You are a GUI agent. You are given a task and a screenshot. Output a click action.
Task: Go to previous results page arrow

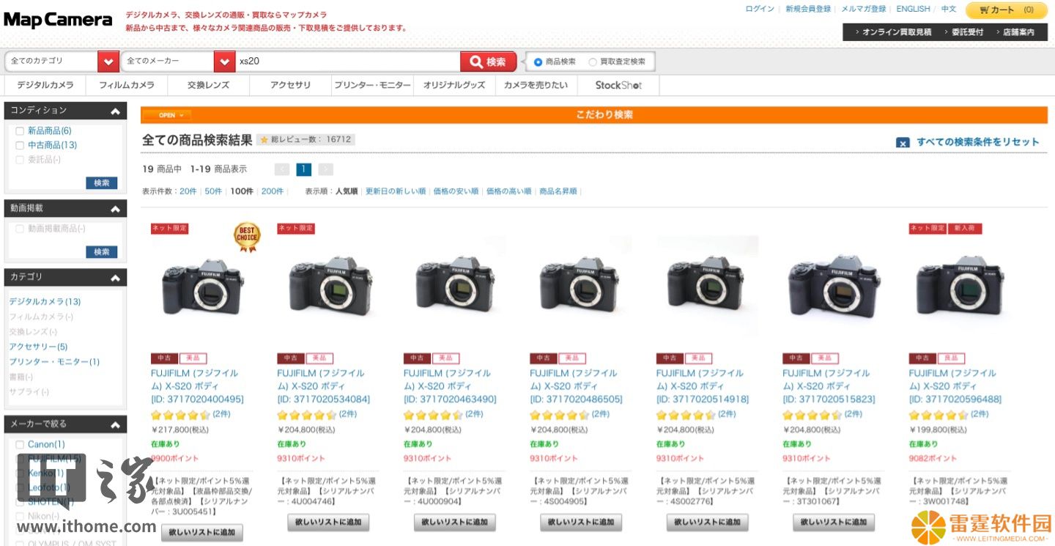click(x=282, y=169)
